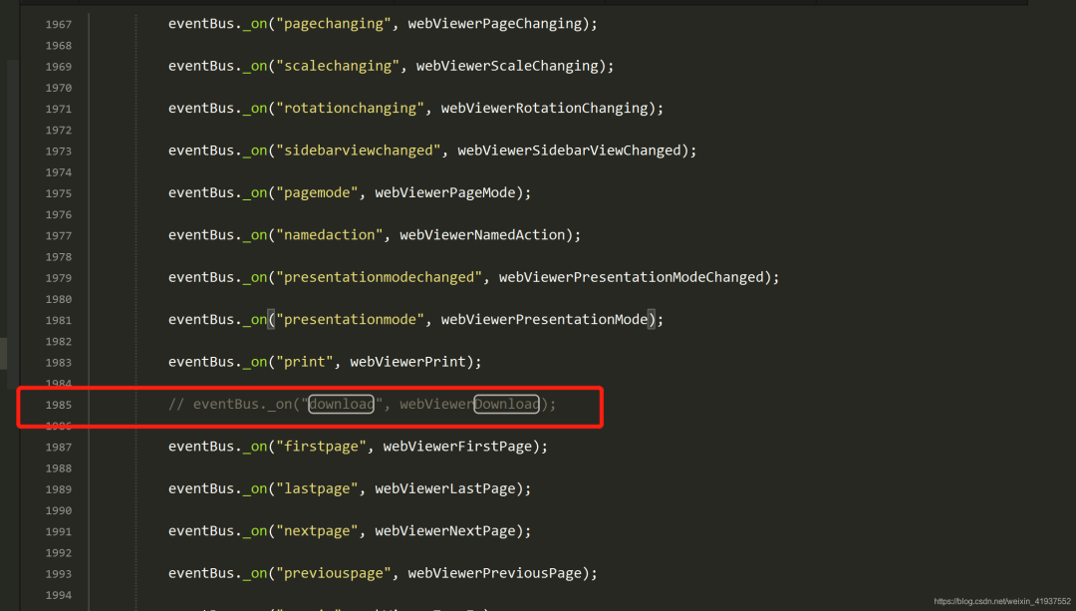1076x611 pixels.
Task: Click line number 1985 in the gutter
Action: pyautogui.click(x=59, y=405)
